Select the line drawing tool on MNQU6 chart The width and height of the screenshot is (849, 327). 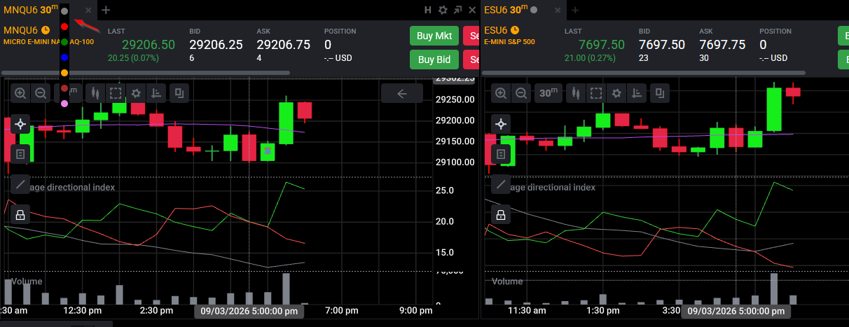(20, 184)
